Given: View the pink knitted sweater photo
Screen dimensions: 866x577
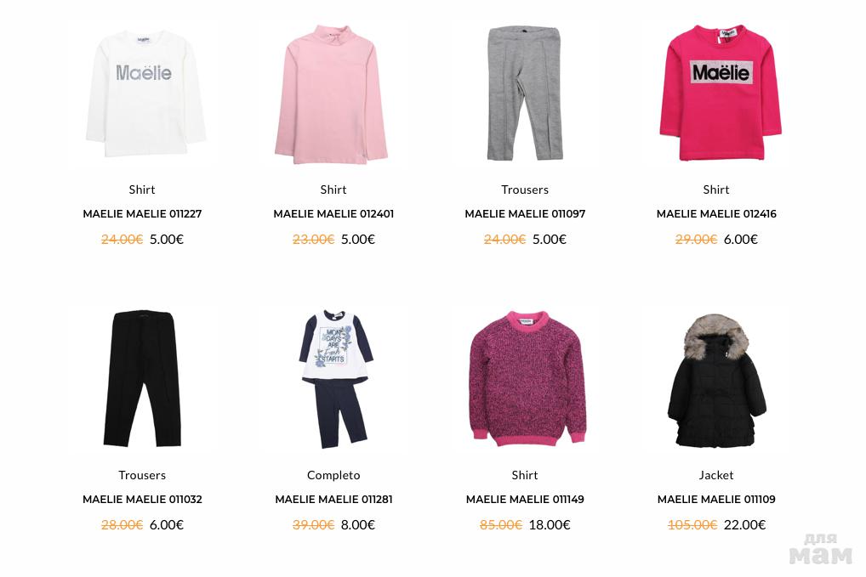Looking at the screenshot, I should click(x=527, y=378).
